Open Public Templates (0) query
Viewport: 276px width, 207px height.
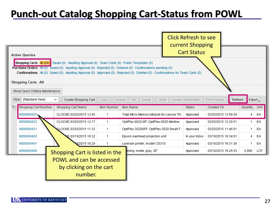point(138,63)
